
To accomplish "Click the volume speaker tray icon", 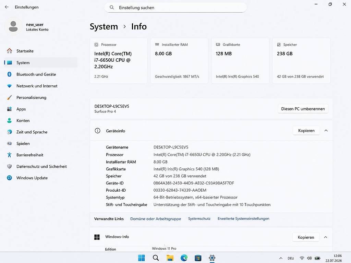I will [310, 258].
